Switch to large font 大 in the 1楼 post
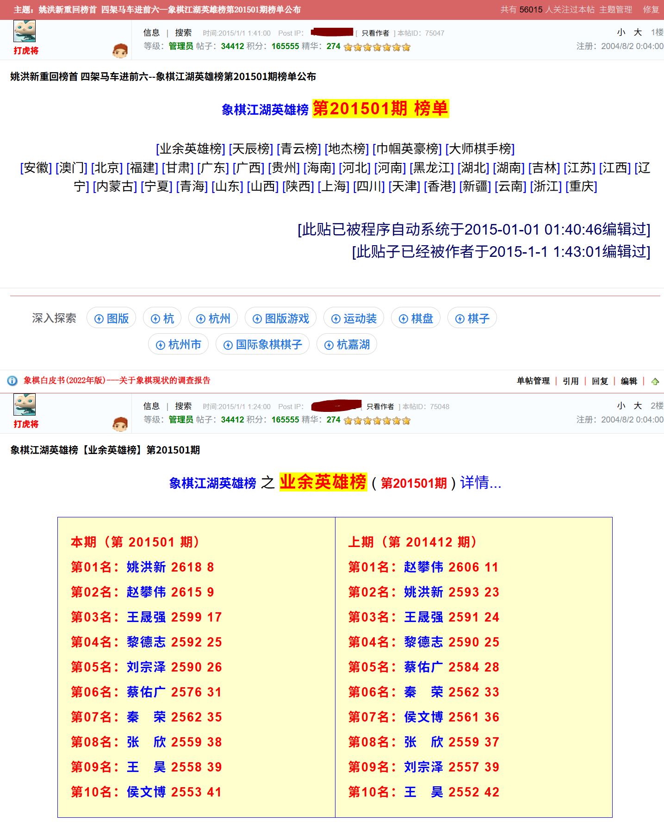664x827 pixels. pos(638,32)
